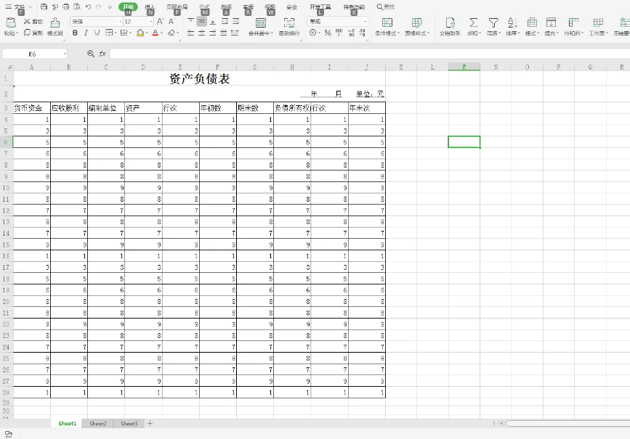Click the Merge and Center icon

tap(260, 24)
